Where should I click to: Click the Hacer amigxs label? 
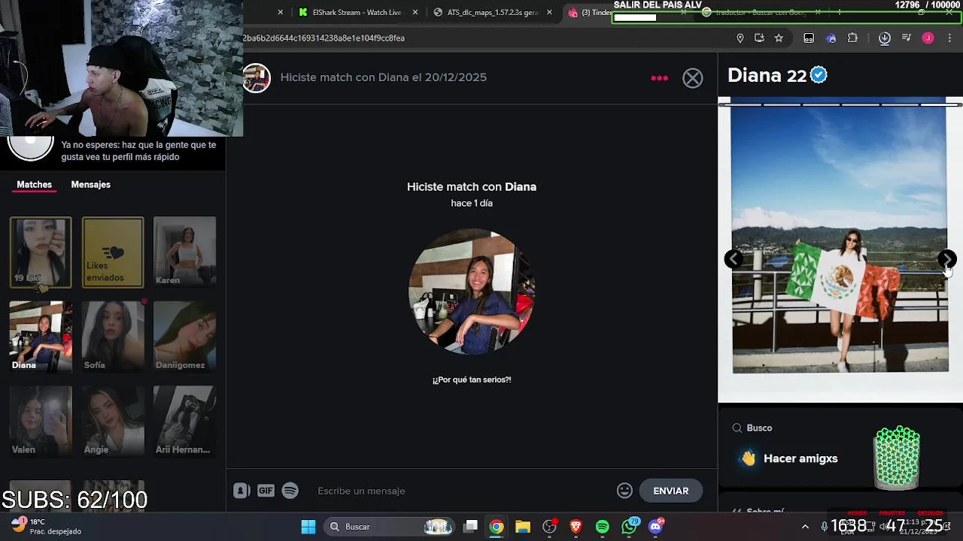click(x=800, y=458)
